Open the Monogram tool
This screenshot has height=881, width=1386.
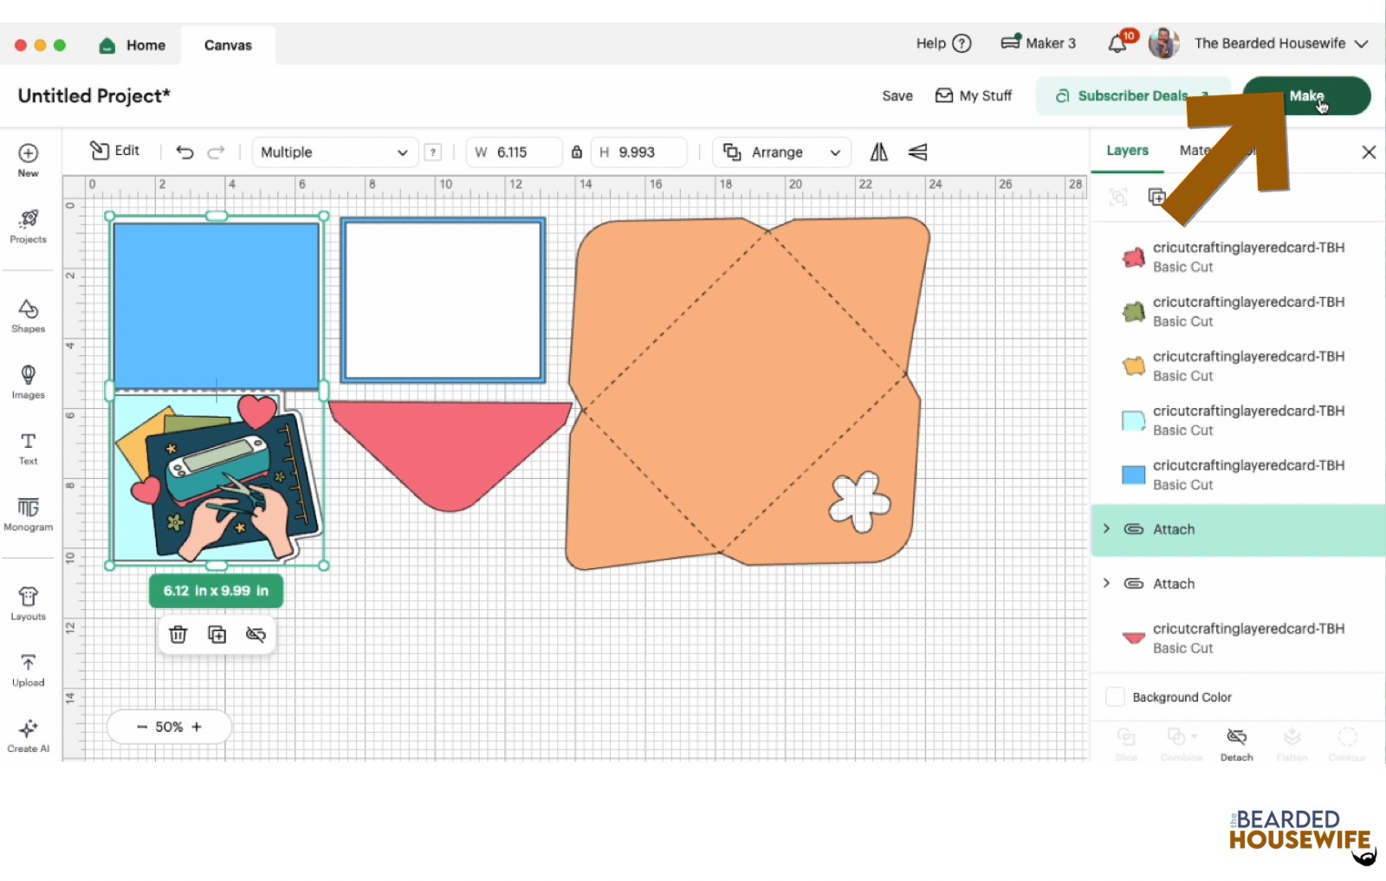click(28, 514)
